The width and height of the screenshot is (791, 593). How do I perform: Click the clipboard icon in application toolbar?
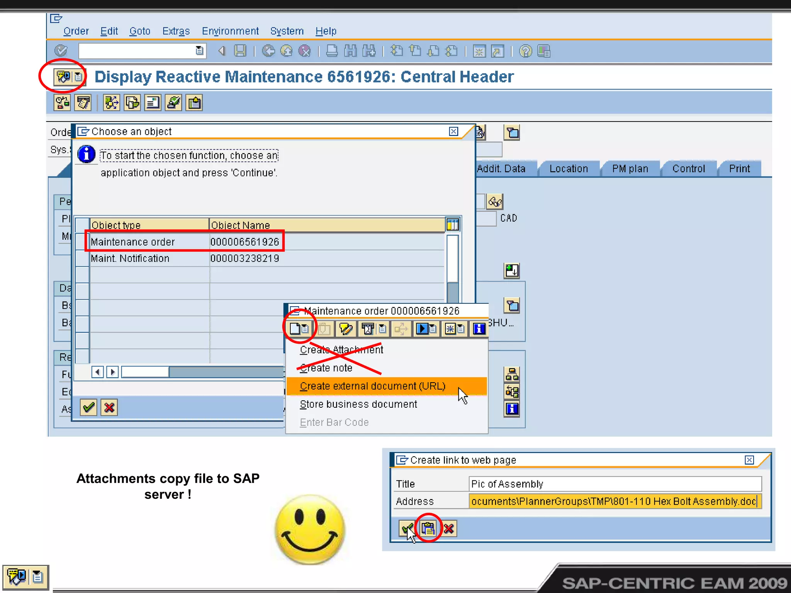[x=194, y=103]
